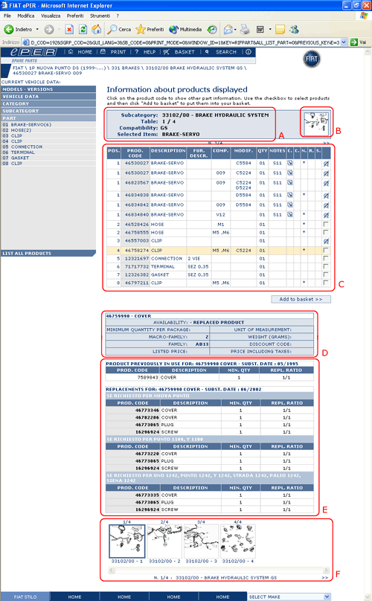
Task: Open the SELECT MAKE dropdown
Action: click(x=289, y=597)
